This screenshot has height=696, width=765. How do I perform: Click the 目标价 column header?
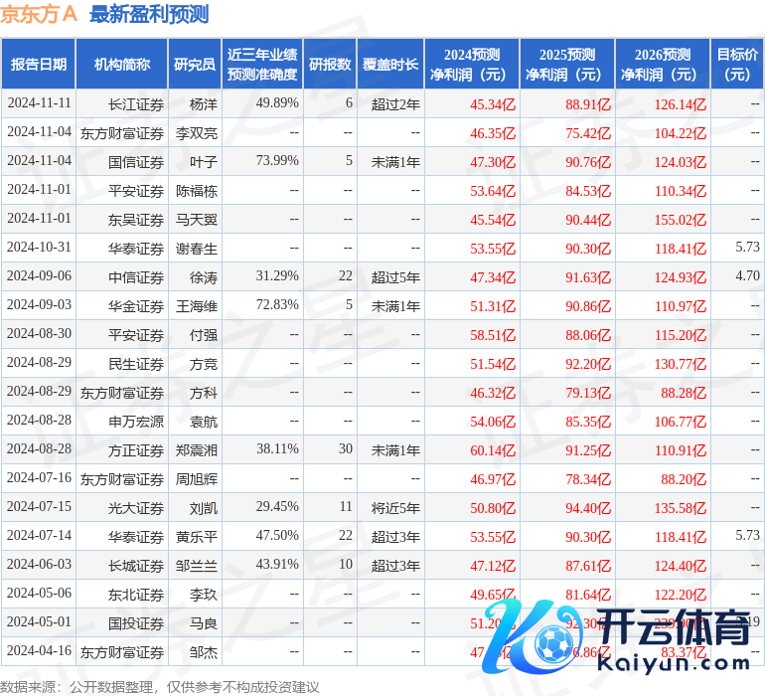(x=737, y=65)
